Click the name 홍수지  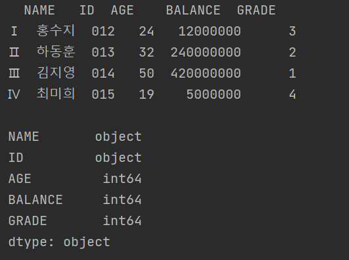(56, 31)
